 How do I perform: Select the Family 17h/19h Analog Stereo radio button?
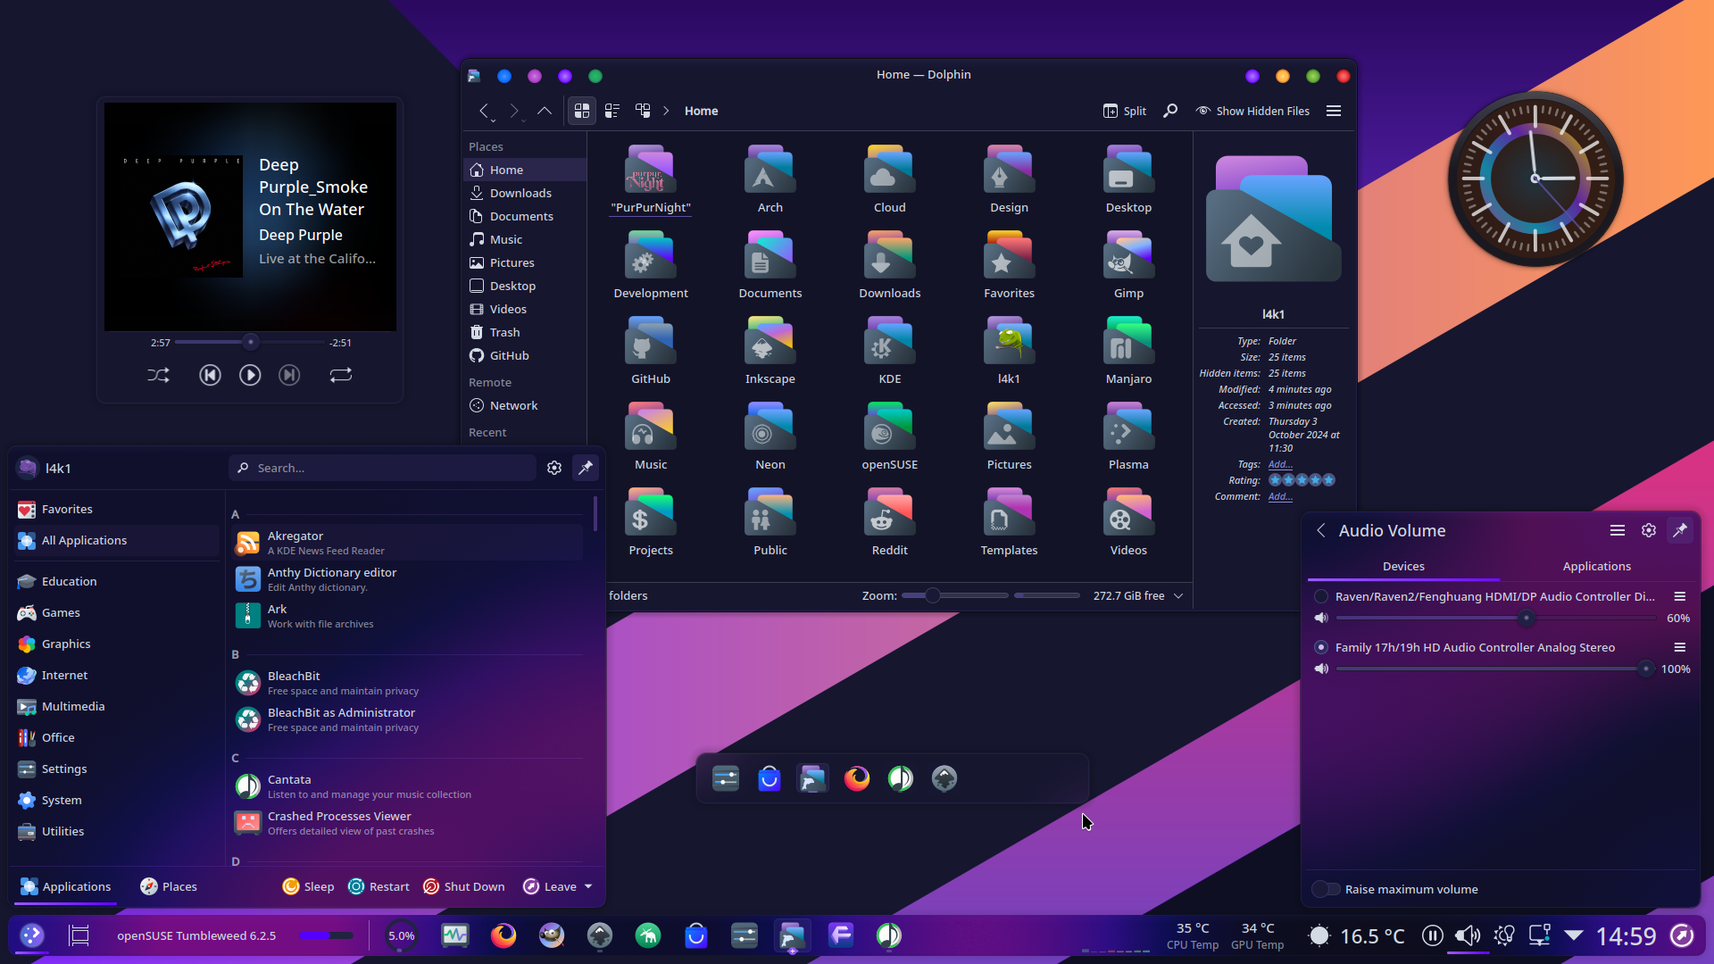coord(1321,647)
